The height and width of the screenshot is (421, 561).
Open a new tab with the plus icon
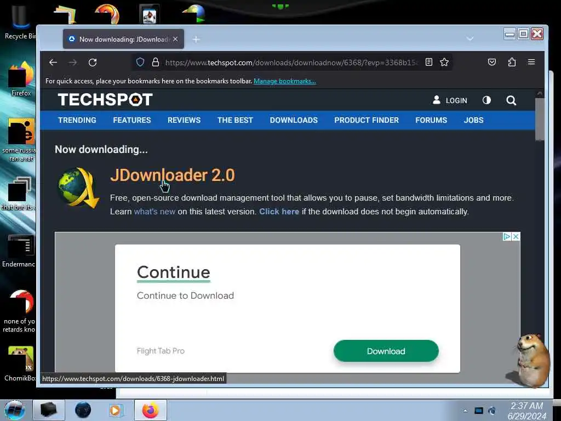click(196, 39)
